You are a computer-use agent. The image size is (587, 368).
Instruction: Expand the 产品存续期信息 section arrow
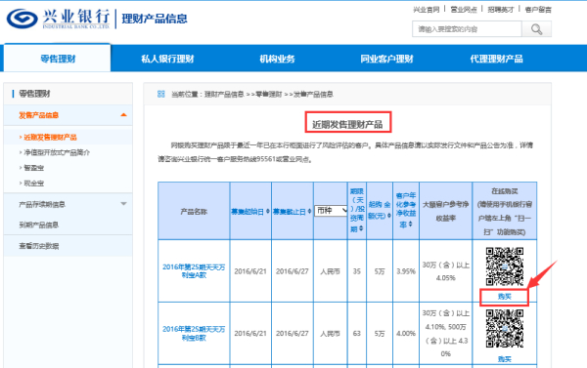(x=123, y=204)
